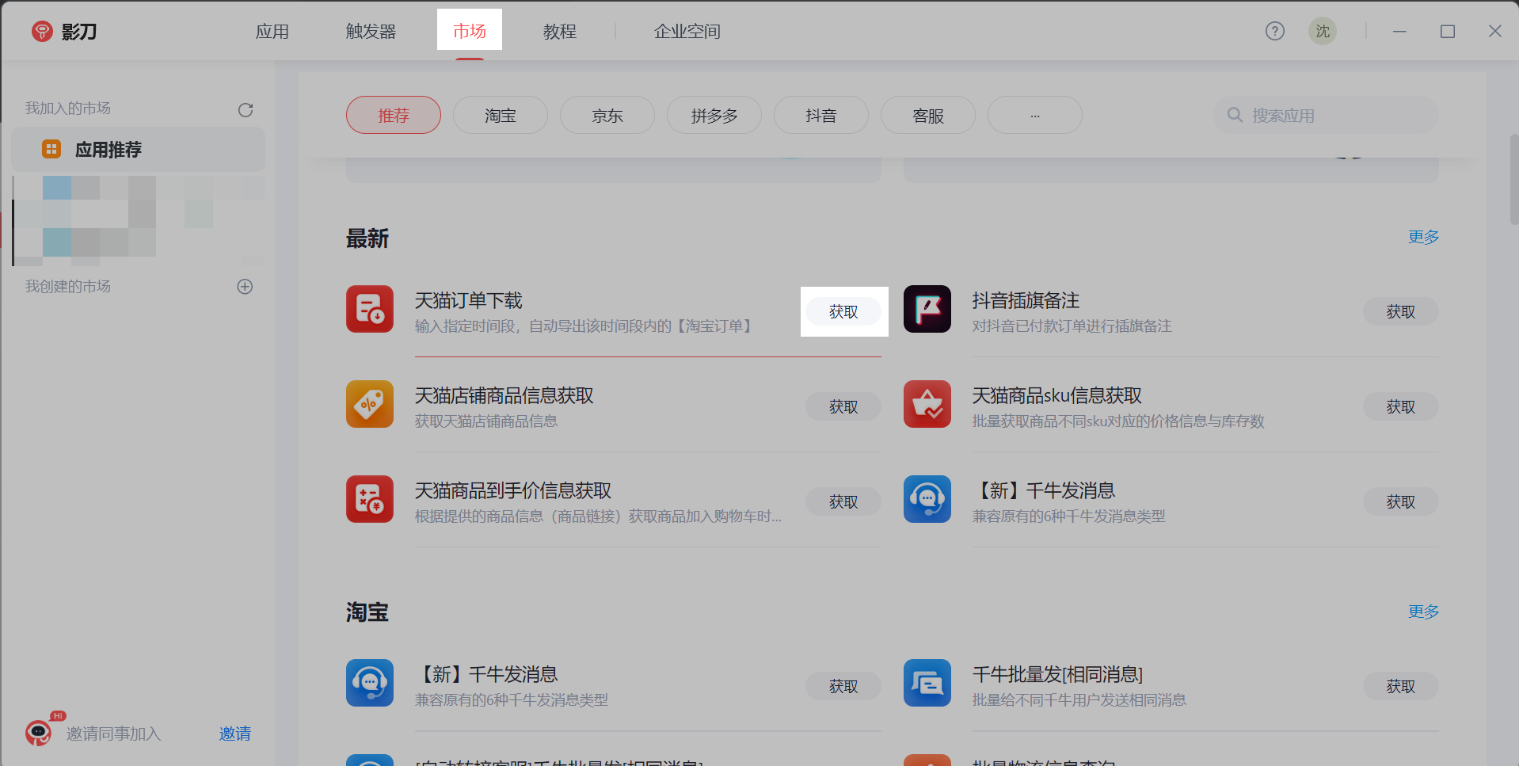This screenshot has height=766, width=1519.
Task: Click the 影刀 logo icon
Action: click(x=42, y=31)
